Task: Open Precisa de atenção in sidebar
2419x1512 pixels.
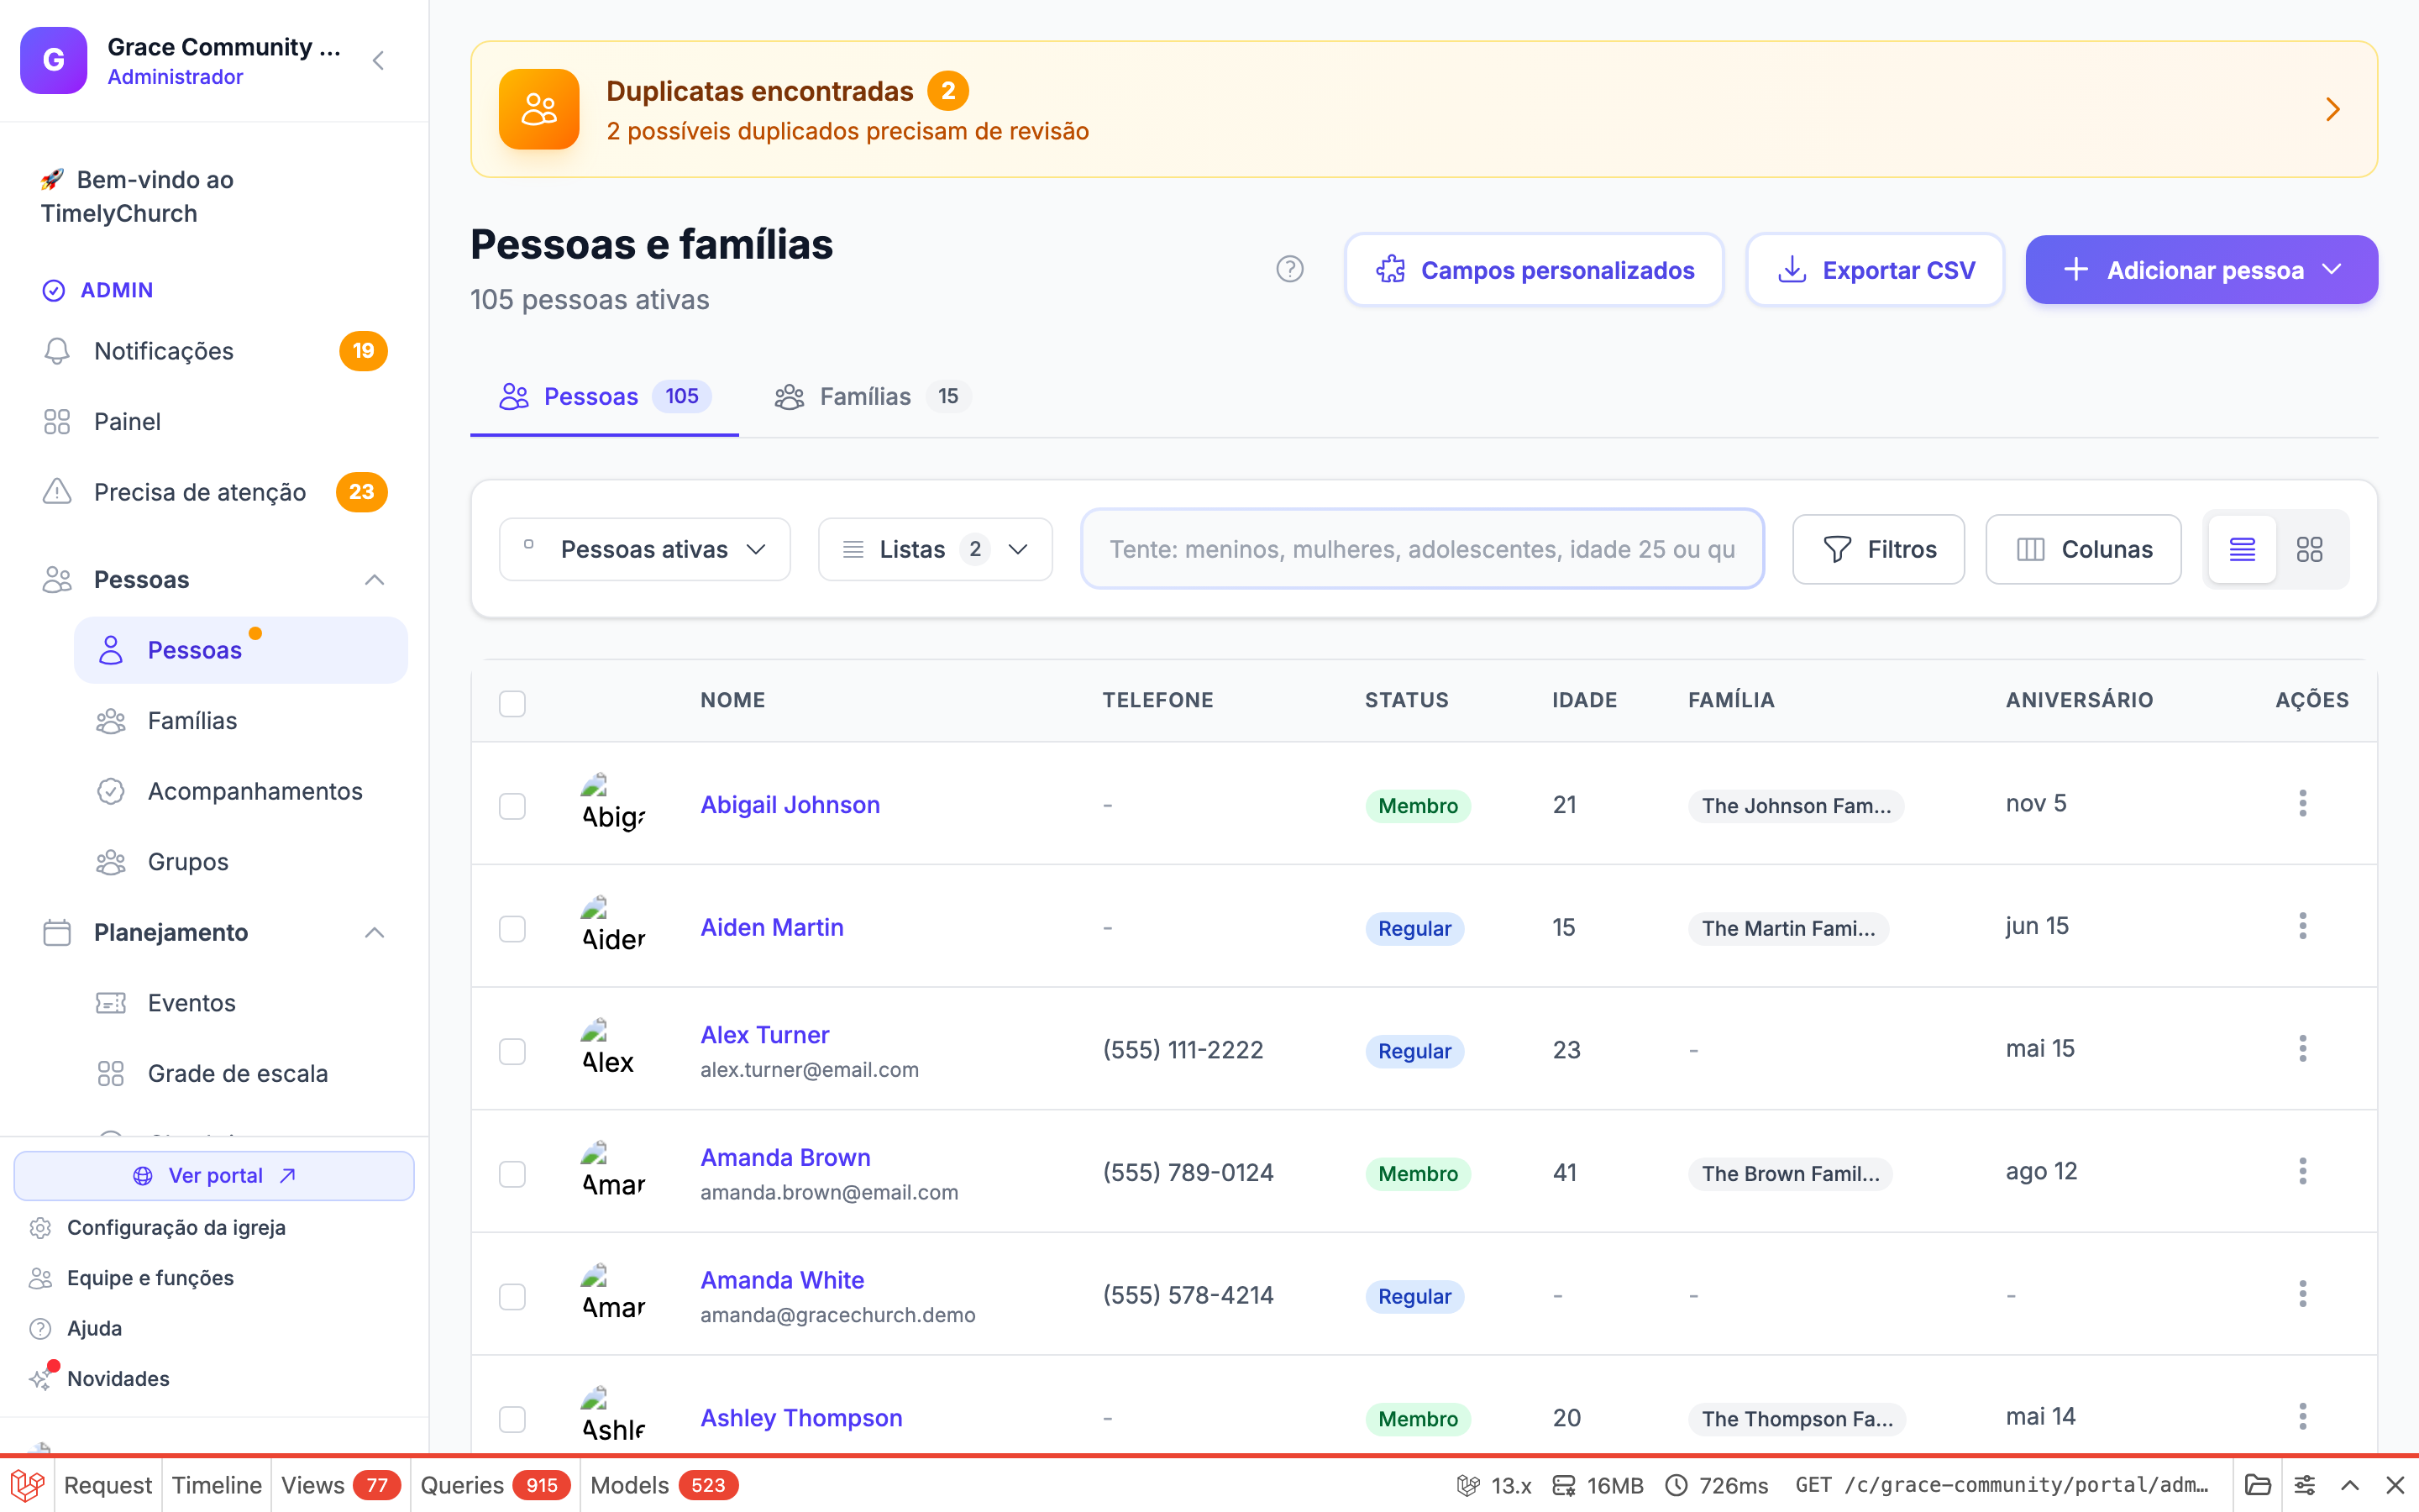Action: coord(214,492)
